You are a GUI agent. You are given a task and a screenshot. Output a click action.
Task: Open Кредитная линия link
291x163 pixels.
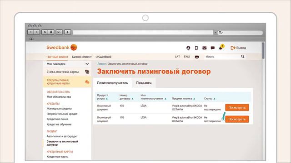(57, 119)
